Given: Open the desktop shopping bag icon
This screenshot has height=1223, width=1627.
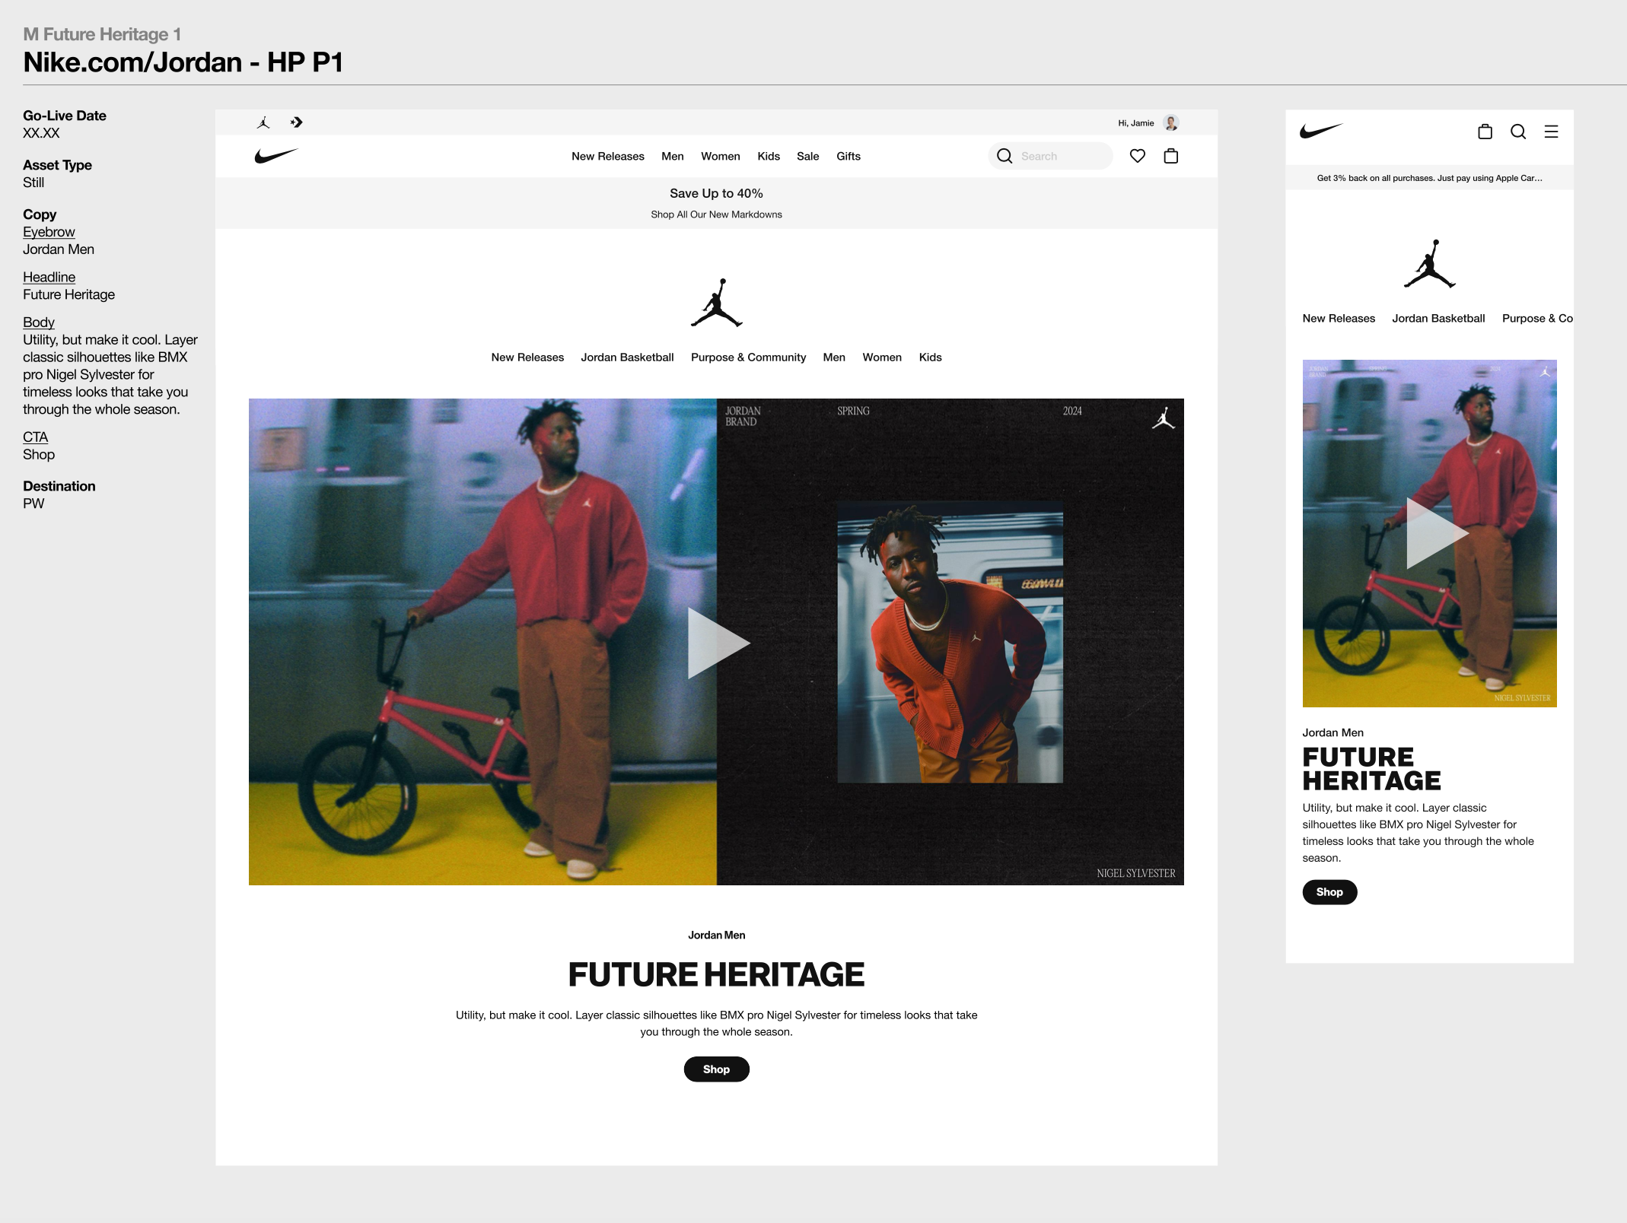Looking at the screenshot, I should tap(1170, 156).
